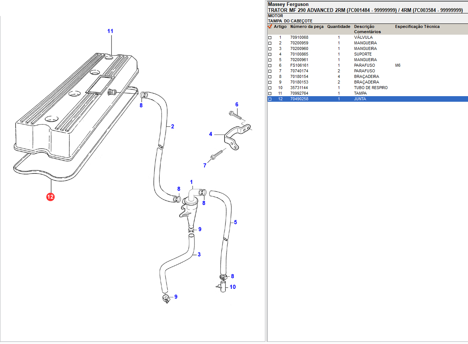Click callout number 5 beside right hose
Viewport: 468px width, 344px height.
tap(235, 223)
